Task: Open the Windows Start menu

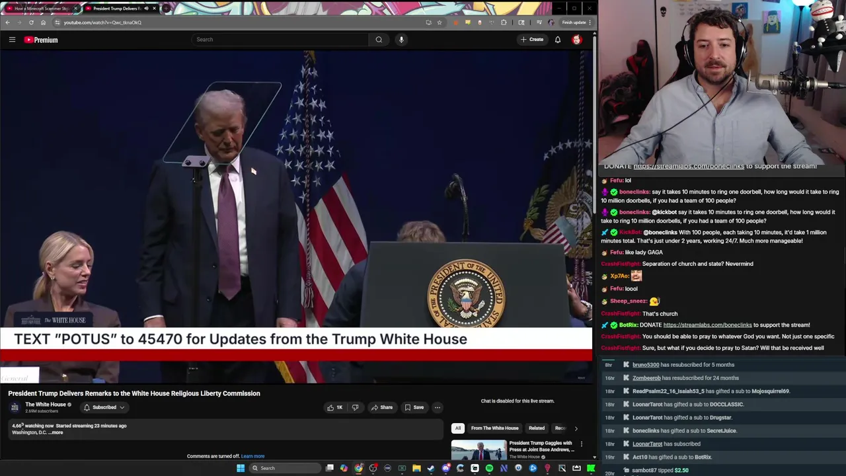Action: pyautogui.click(x=241, y=468)
